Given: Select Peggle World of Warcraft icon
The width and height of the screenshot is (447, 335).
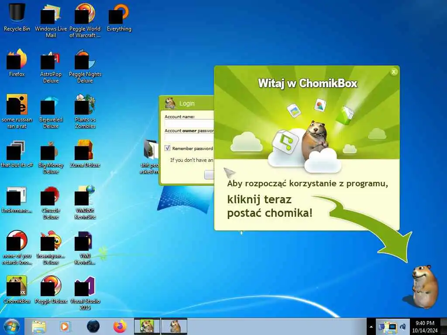Looking at the screenshot, I should point(85,20).
